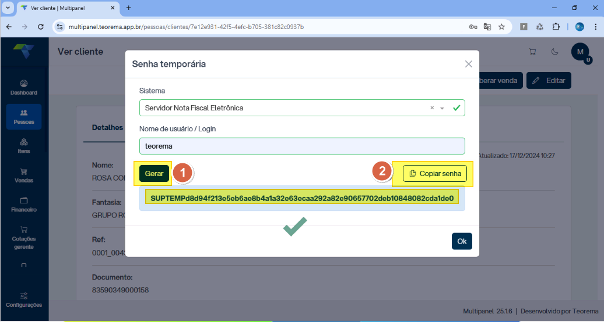The image size is (604, 322).
Task: Open the Sistema dropdown arrow
Action: coord(442,108)
